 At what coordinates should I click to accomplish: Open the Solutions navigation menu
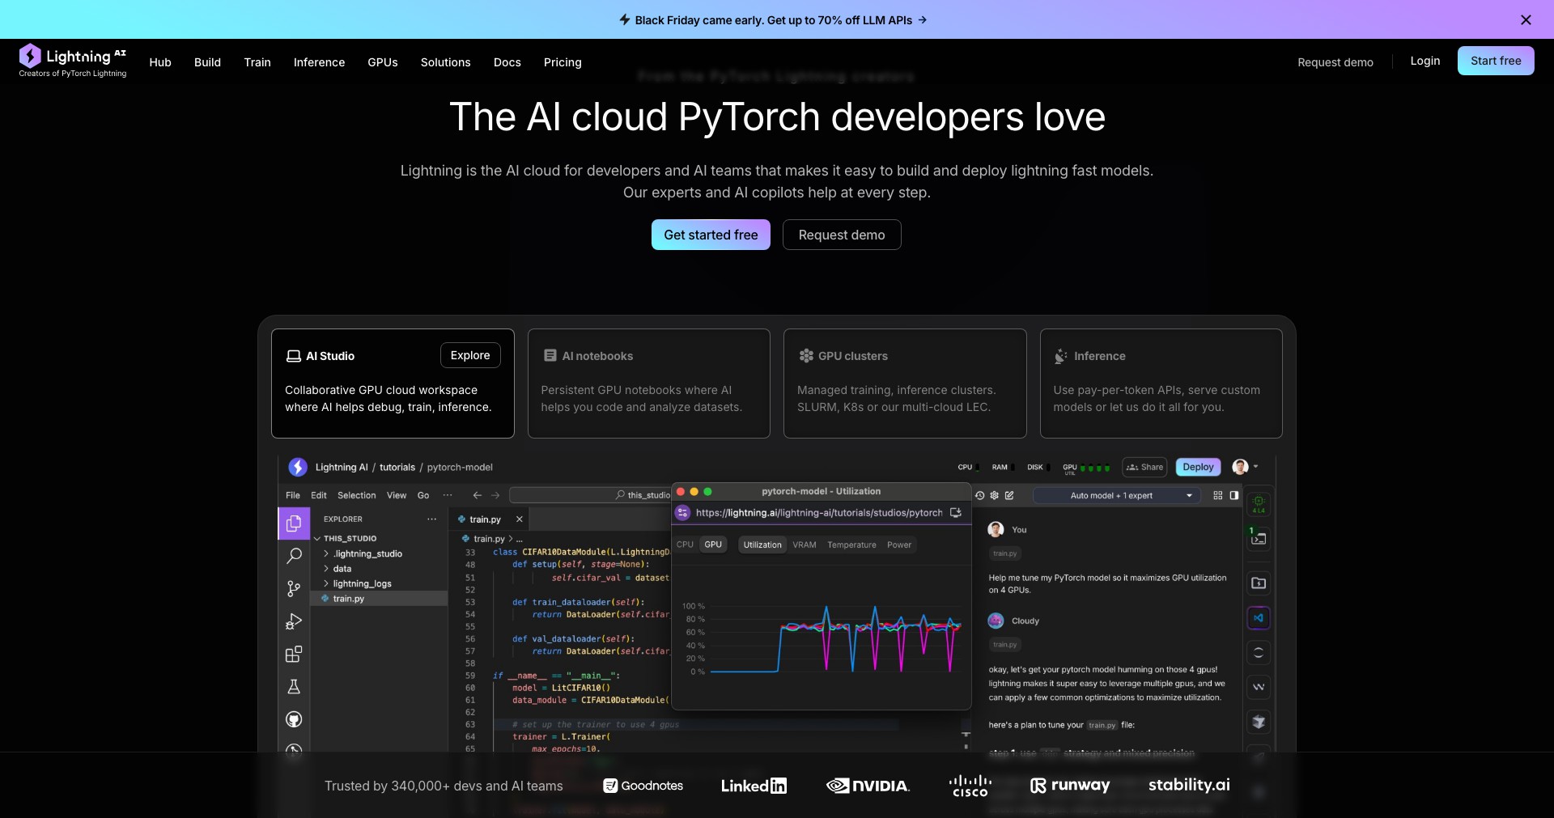pos(445,62)
